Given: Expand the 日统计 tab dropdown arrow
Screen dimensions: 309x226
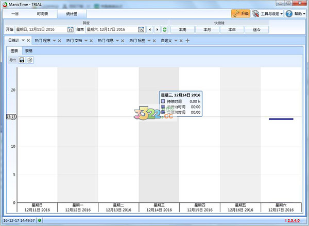Looking at the screenshot, I should tap(23, 40).
